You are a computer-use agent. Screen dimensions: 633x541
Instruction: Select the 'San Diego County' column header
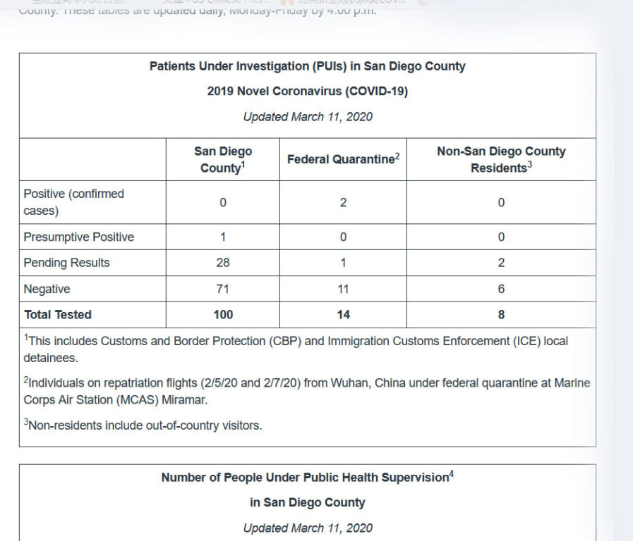223,159
